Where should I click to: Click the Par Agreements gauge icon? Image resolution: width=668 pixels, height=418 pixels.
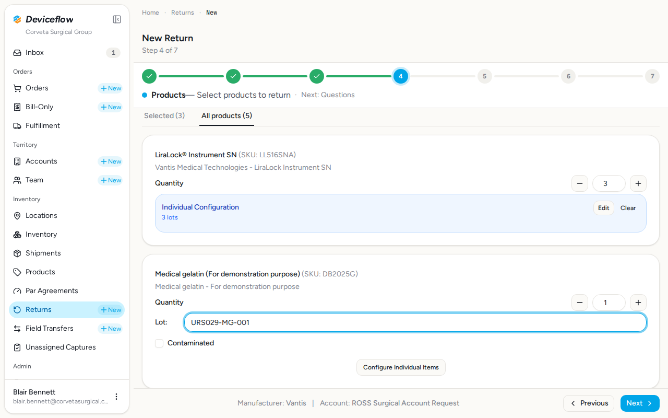[17, 291]
